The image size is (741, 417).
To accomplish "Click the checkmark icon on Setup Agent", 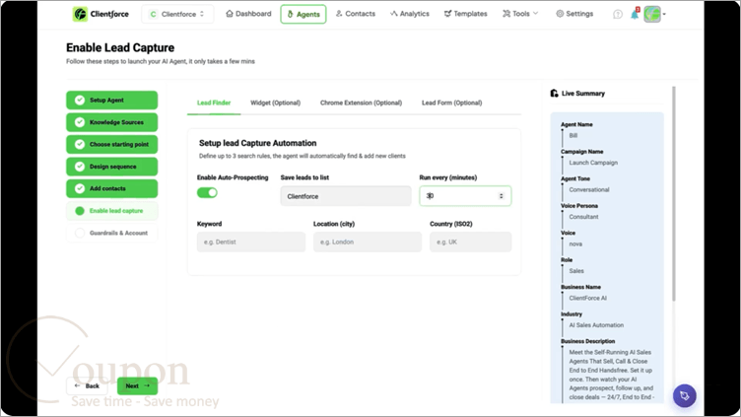I will [80, 101].
